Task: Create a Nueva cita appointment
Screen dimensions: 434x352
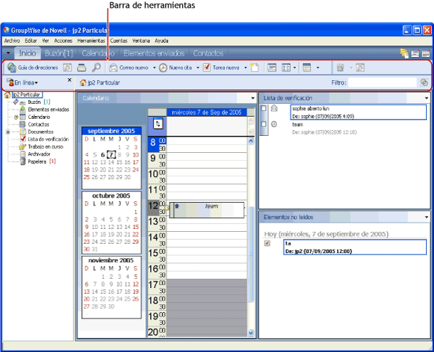Action: click(x=175, y=68)
